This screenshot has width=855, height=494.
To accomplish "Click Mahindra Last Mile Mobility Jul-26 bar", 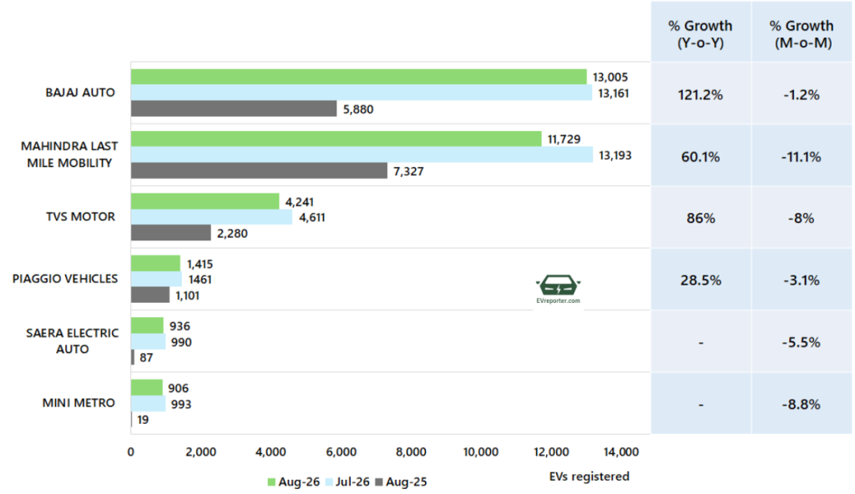I will tap(362, 155).
